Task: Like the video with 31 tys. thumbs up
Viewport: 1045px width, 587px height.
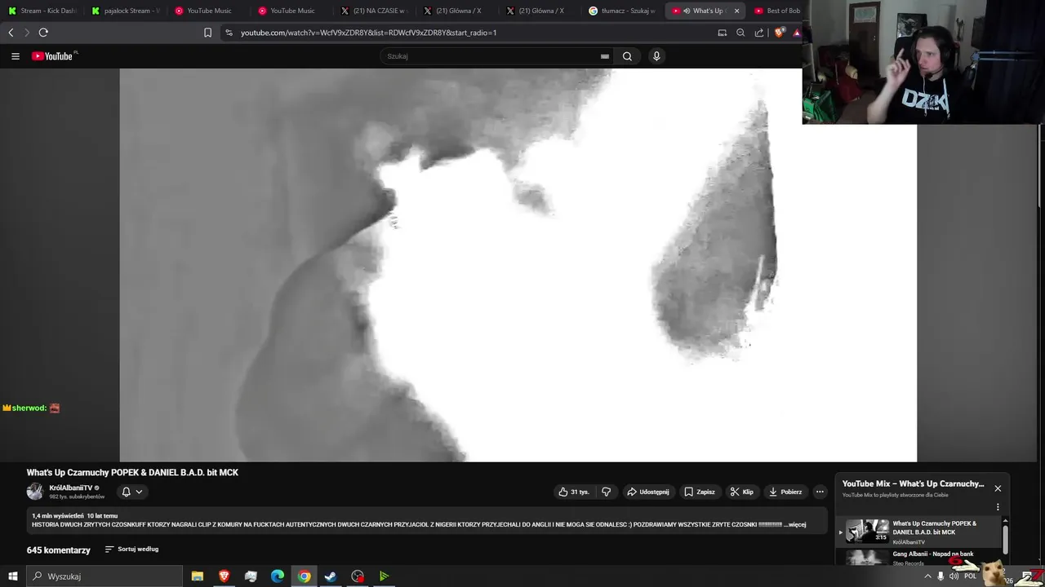Action: [x=574, y=492]
